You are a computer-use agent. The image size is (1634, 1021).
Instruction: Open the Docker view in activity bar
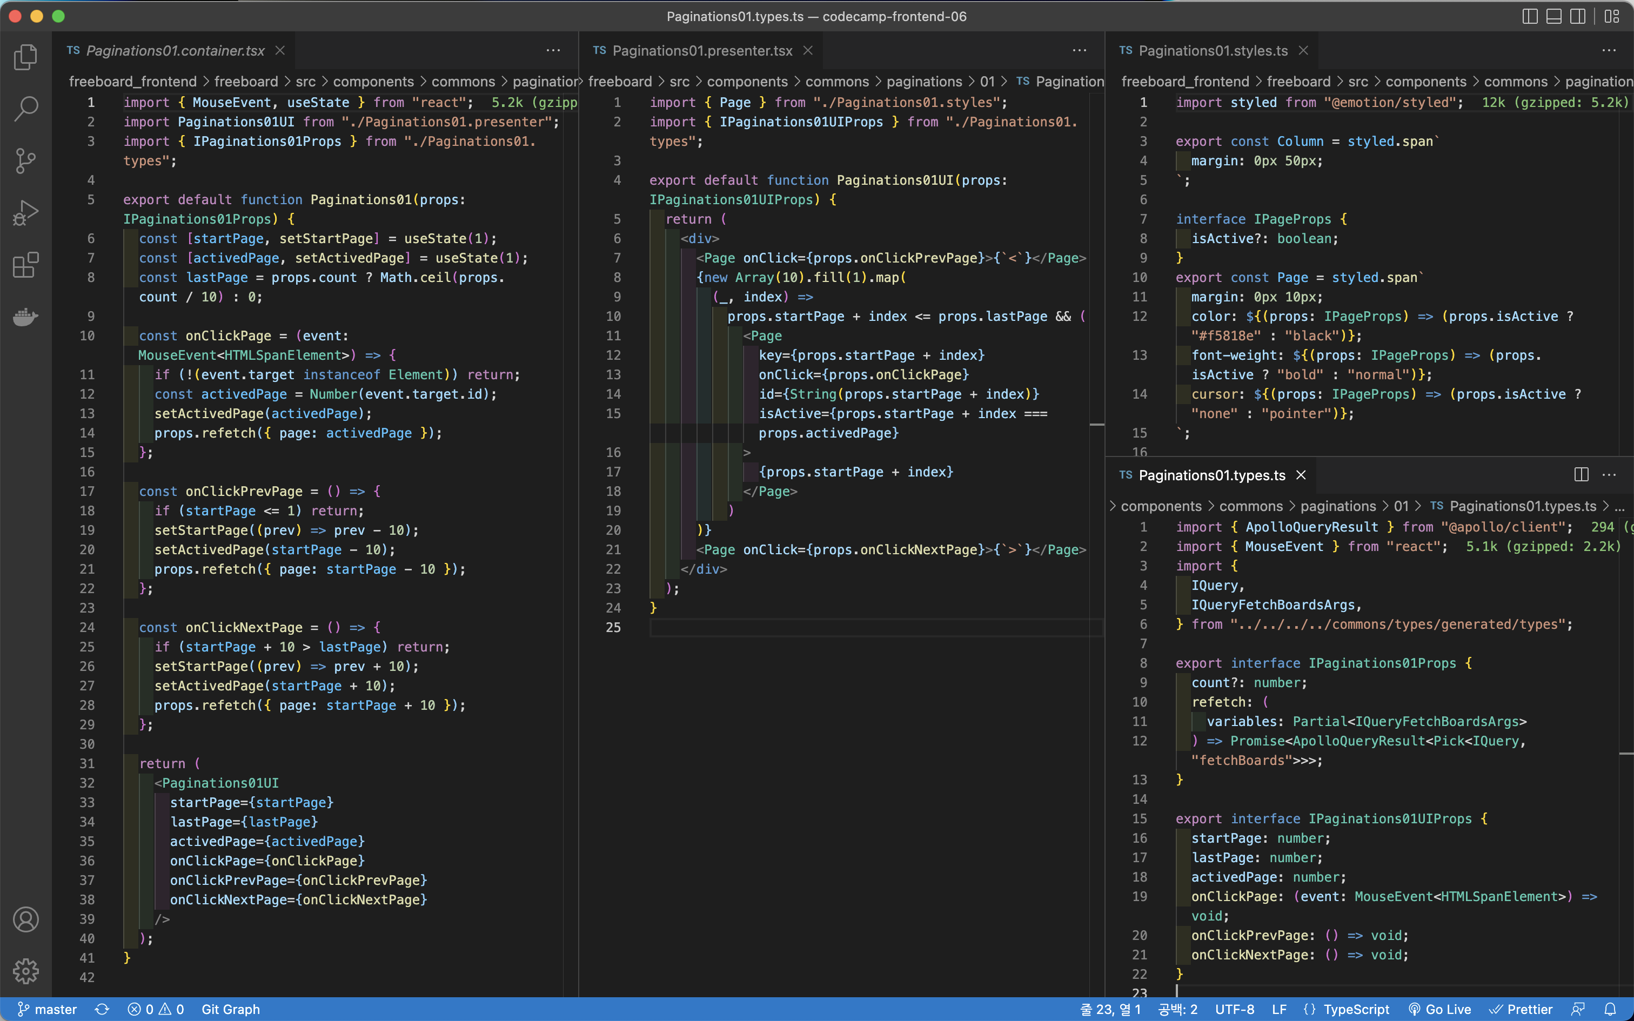(25, 317)
